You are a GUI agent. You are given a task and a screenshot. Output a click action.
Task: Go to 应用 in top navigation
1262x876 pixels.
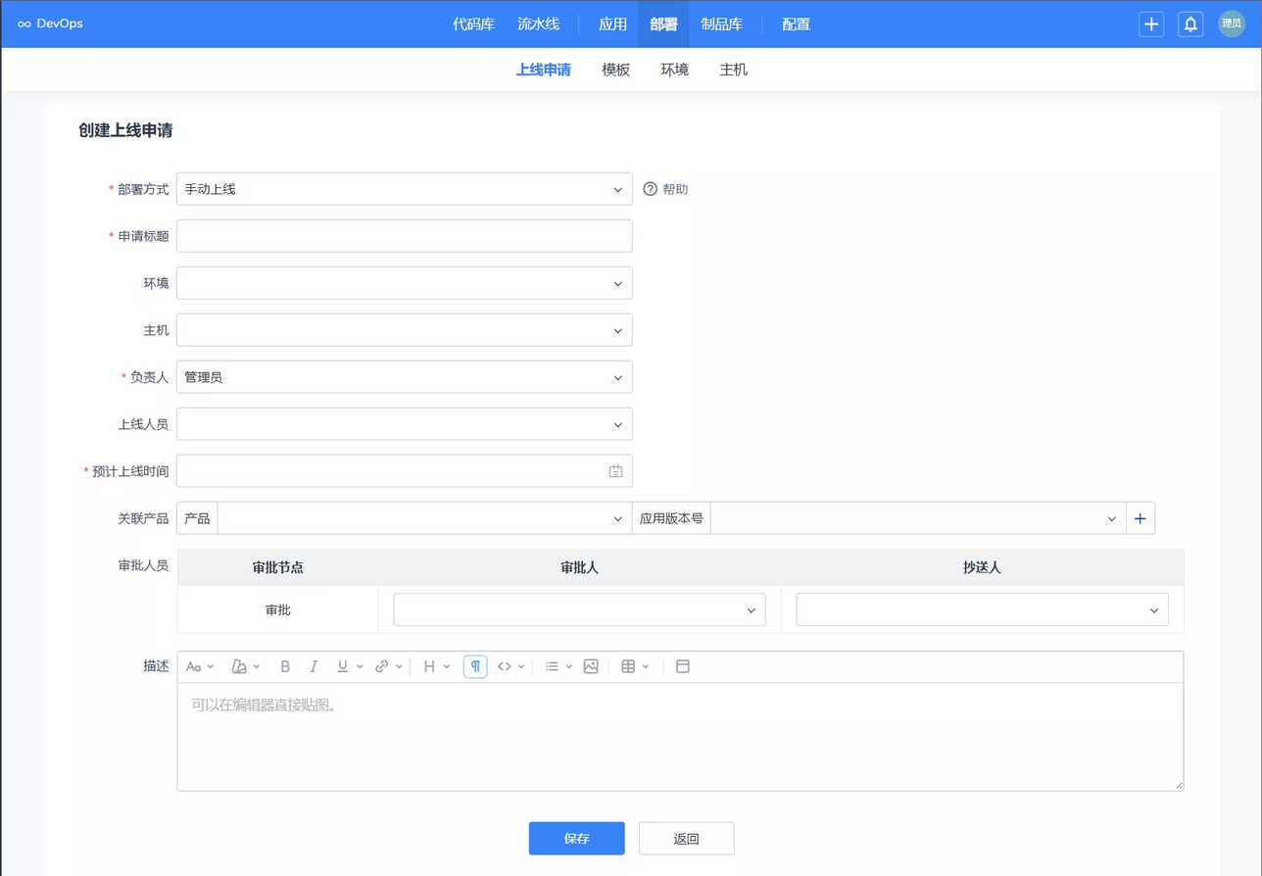click(x=612, y=24)
